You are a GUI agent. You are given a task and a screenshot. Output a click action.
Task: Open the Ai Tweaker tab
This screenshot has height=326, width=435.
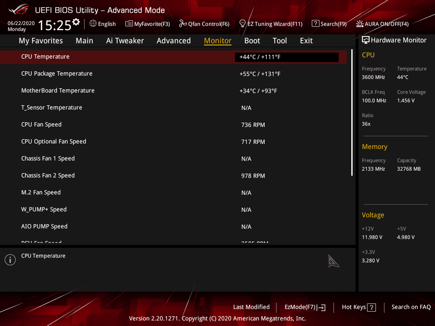(x=125, y=41)
